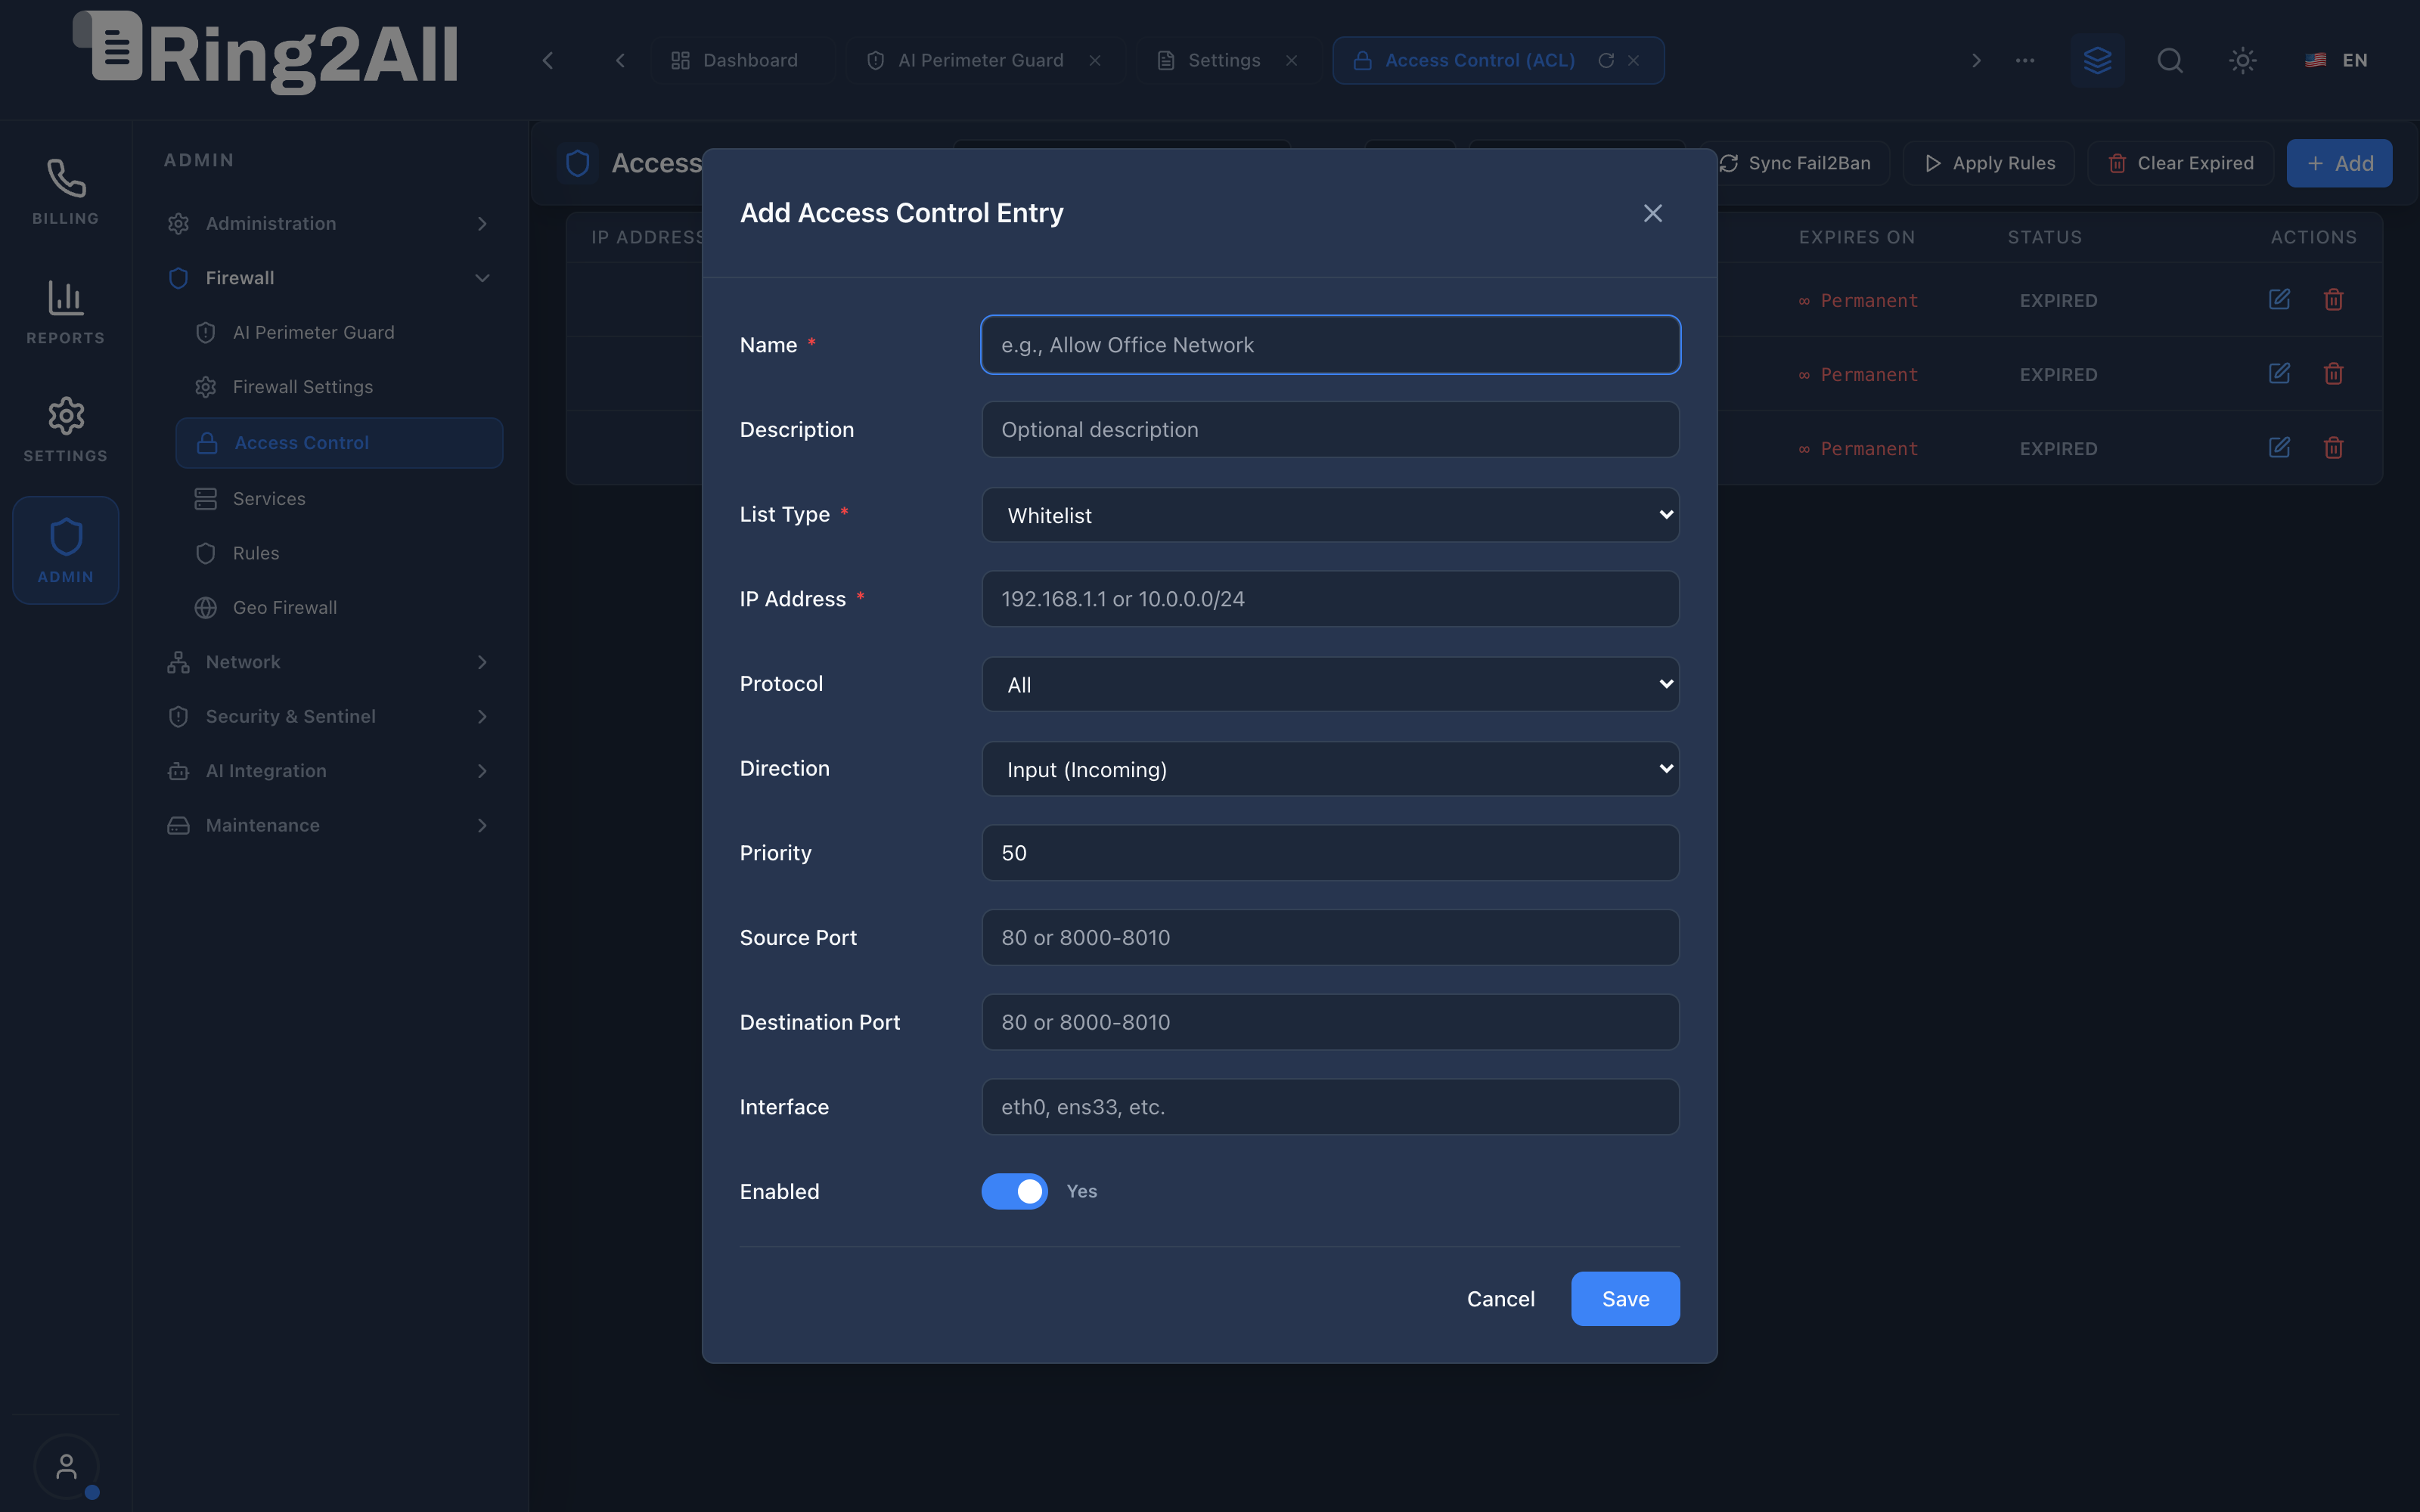Open the search magnifier icon
The height and width of the screenshot is (1512, 2420).
2169,60
